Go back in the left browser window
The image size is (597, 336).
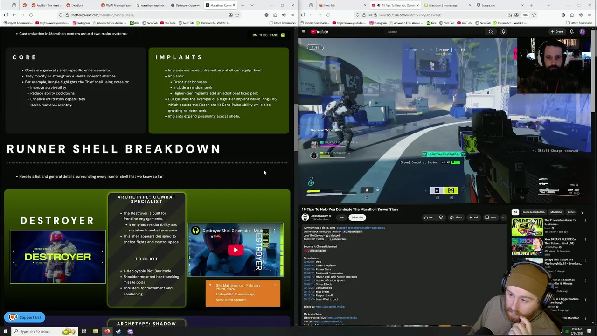[x=14, y=15]
